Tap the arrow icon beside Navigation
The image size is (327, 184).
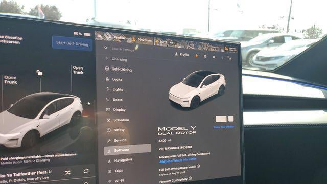click(x=109, y=161)
